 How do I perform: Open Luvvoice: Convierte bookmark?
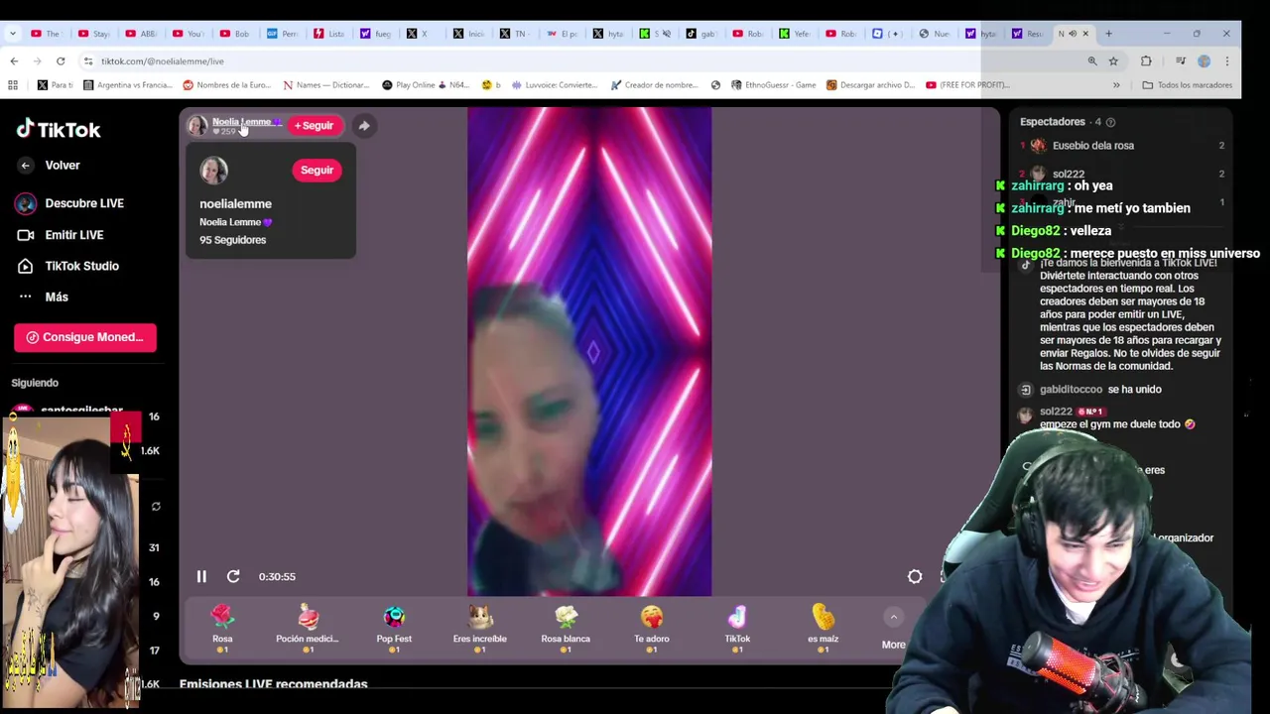tap(556, 85)
